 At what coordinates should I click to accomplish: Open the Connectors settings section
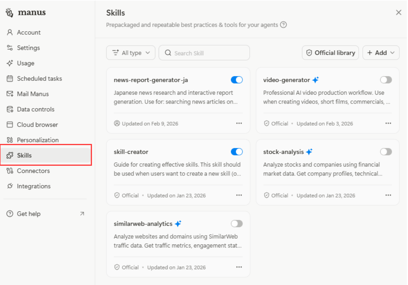click(33, 171)
